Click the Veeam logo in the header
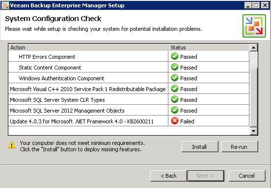This screenshot has width=271, height=188. 254,26
